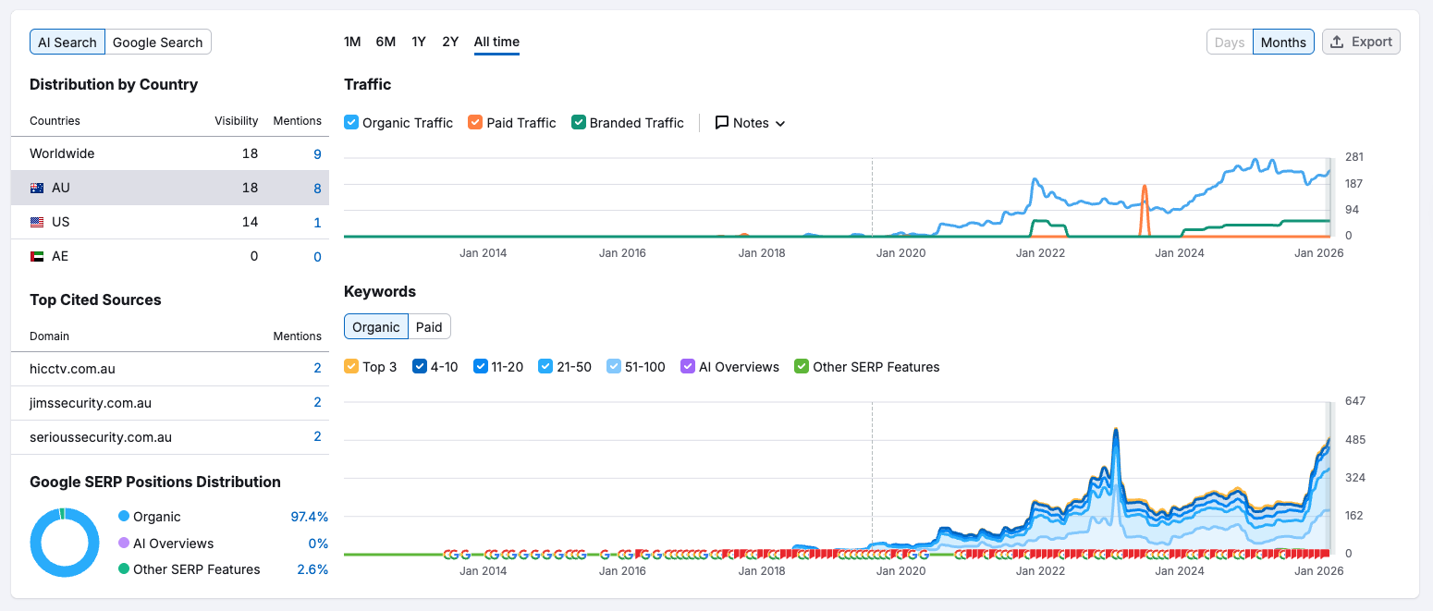This screenshot has height=611, width=1433.
Task: Open the hicctv.com.au mentions count link
Action: (x=317, y=369)
